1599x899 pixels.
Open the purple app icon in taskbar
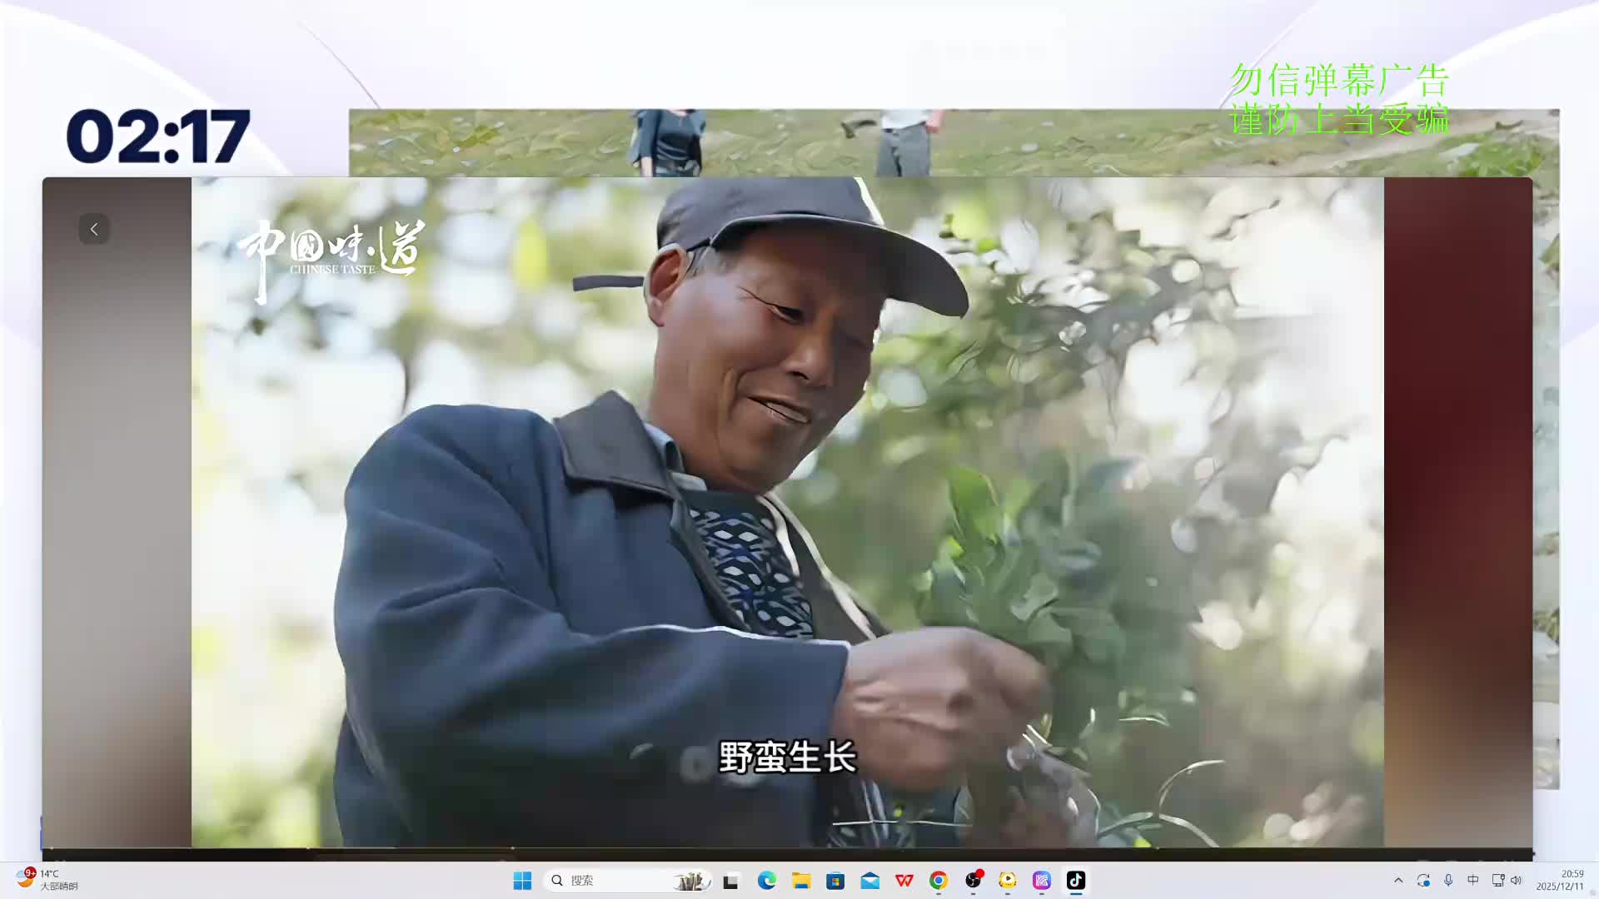point(1042,880)
